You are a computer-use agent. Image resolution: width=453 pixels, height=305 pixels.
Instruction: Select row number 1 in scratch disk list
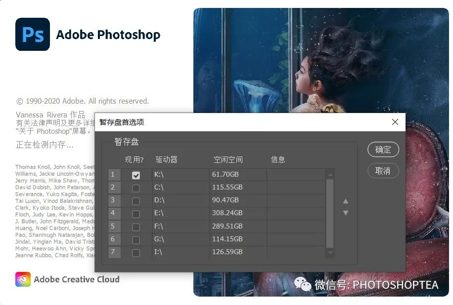114,174
